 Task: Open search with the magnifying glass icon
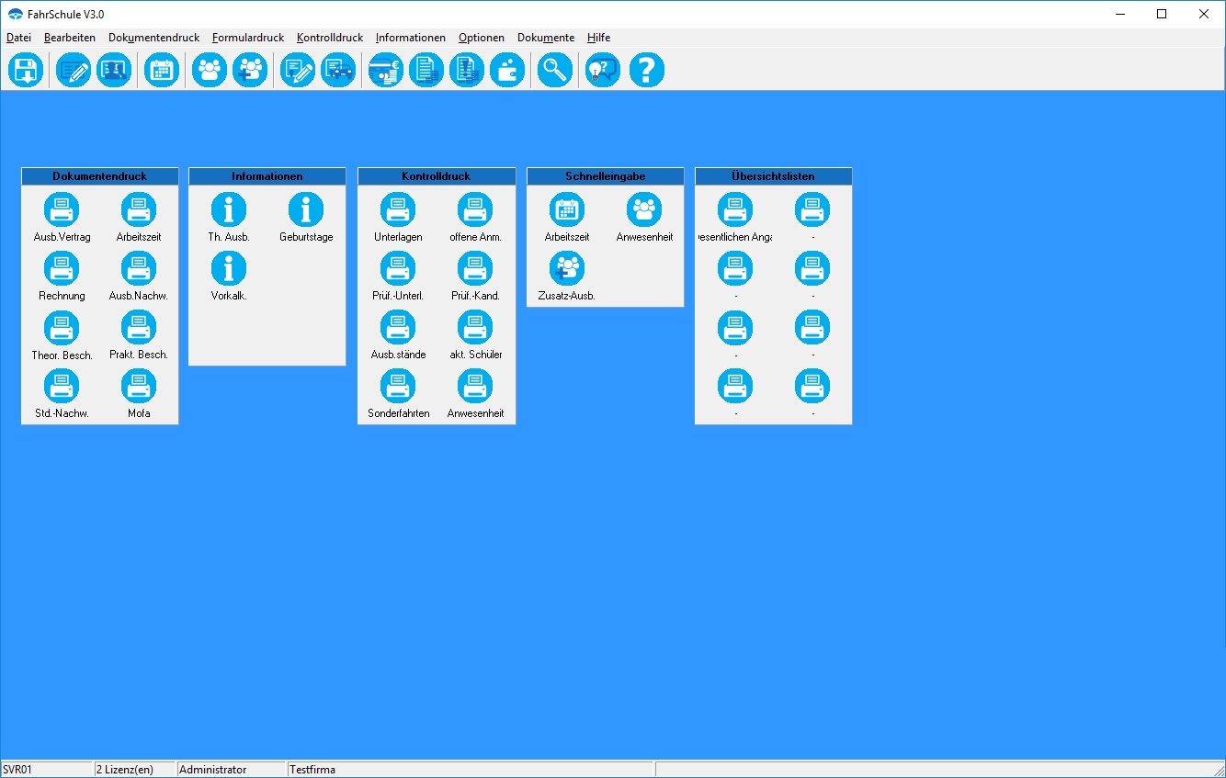click(x=555, y=70)
